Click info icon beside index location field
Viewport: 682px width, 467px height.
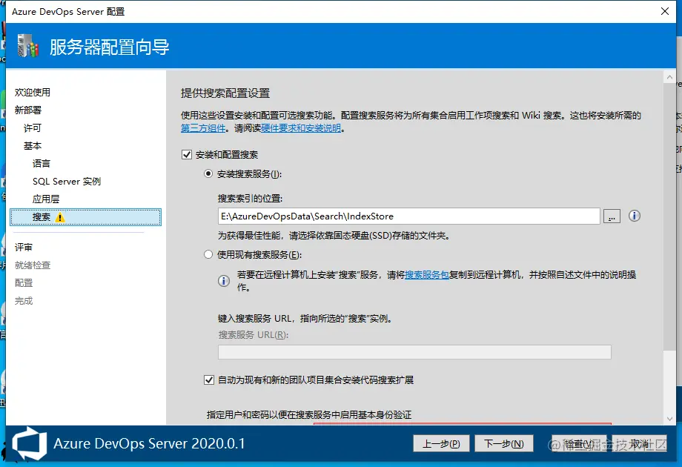[634, 216]
